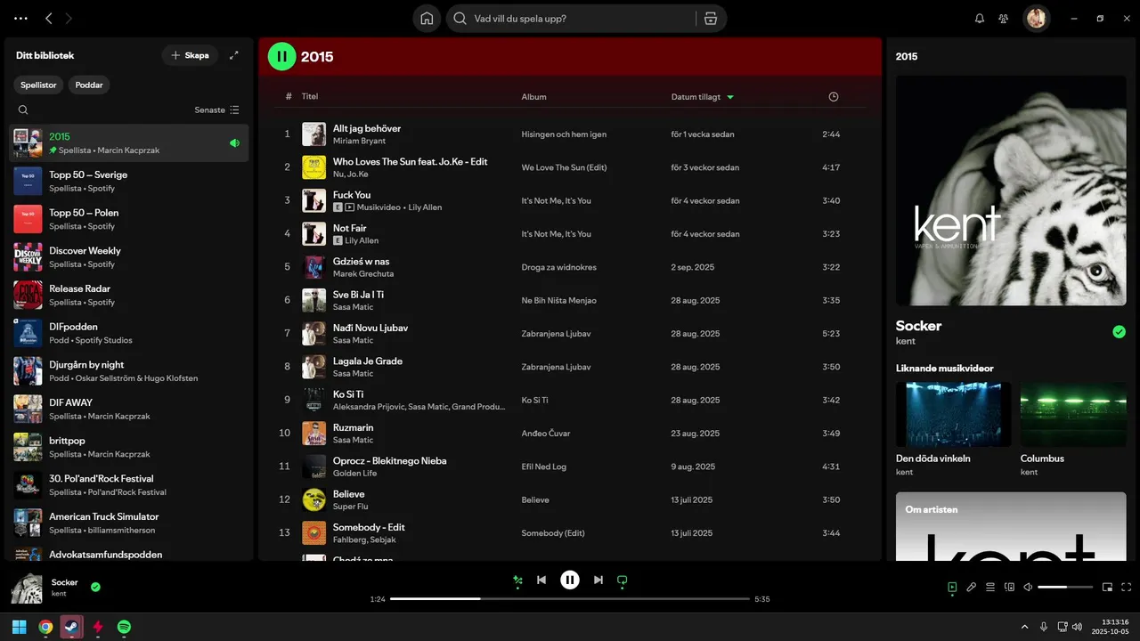Open the Discover Weekly playlist
1140x641 pixels.
(x=129, y=257)
